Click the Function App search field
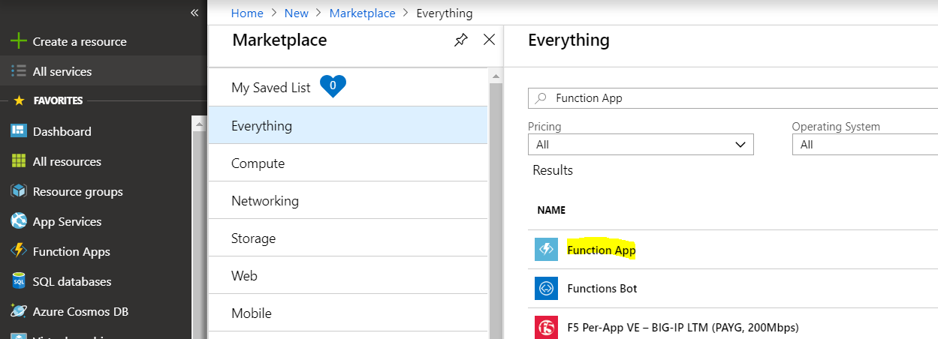The height and width of the screenshot is (339, 938). click(x=733, y=98)
